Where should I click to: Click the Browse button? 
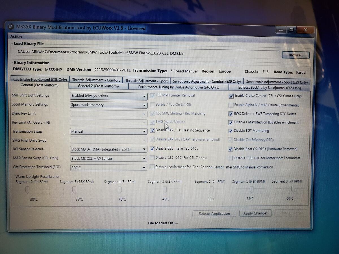pyautogui.click(x=295, y=55)
